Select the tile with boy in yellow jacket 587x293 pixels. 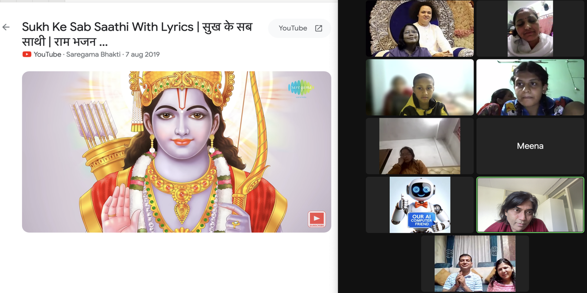(x=420, y=87)
